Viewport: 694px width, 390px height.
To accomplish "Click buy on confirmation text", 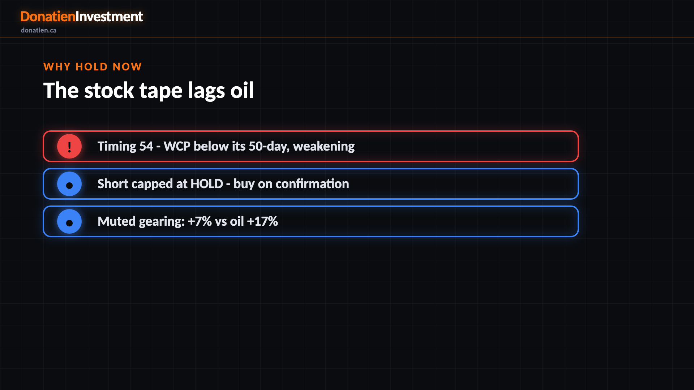I will coord(291,184).
